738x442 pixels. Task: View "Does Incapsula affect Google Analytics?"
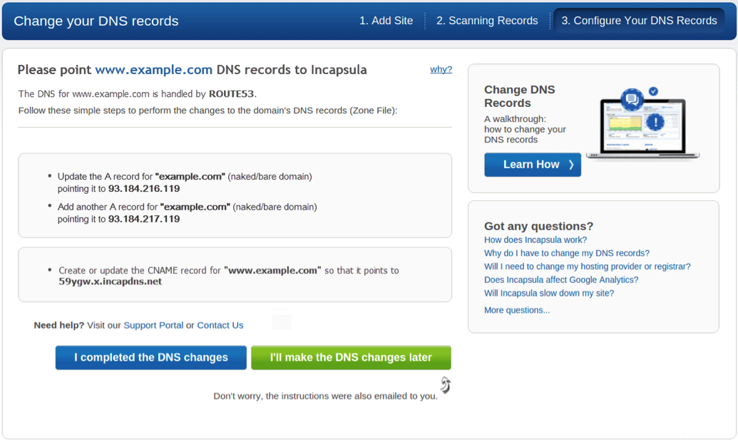point(561,279)
